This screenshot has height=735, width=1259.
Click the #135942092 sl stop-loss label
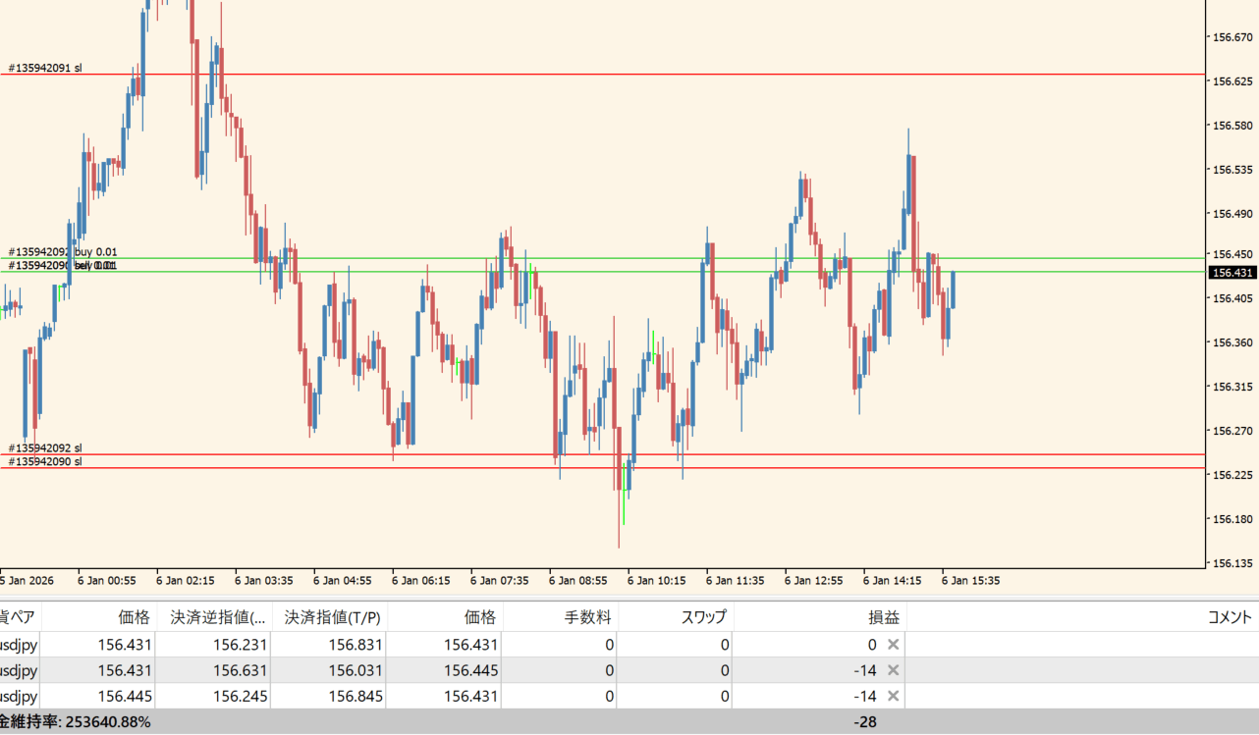point(45,448)
